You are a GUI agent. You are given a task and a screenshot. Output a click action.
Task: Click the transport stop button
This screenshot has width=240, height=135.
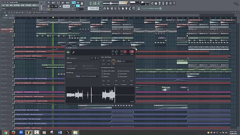pyautogui.click(x=56, y=6)
